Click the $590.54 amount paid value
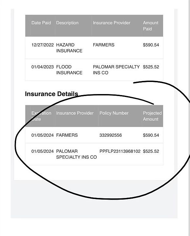Image resolution: width=190 pixels, height=236 pixels. pos(151,45)
